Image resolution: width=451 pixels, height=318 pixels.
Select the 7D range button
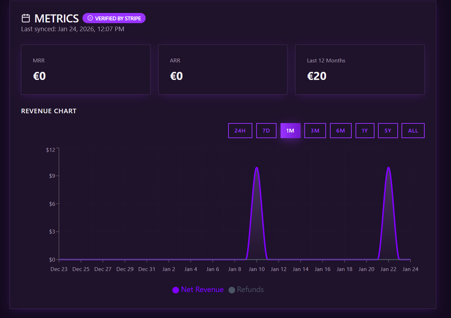266,130
